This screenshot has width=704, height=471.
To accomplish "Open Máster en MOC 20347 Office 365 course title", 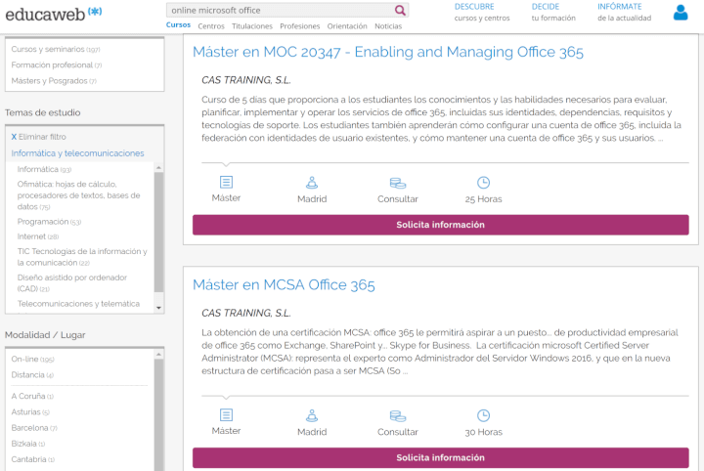I will 388,52.
